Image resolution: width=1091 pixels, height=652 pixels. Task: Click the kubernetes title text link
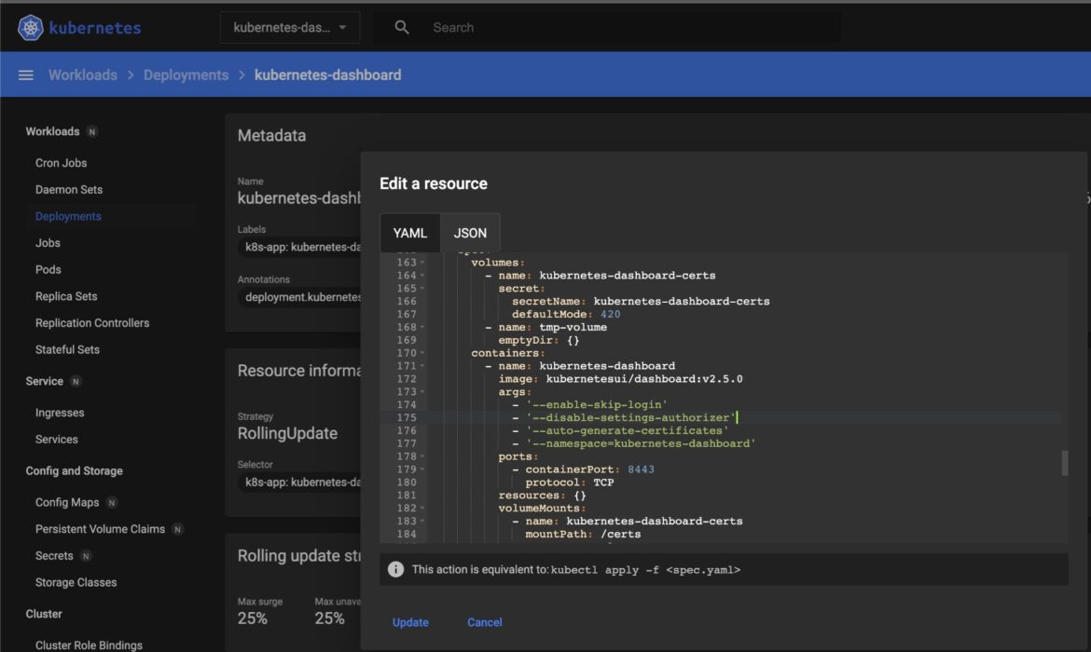[x=95, y=28]
